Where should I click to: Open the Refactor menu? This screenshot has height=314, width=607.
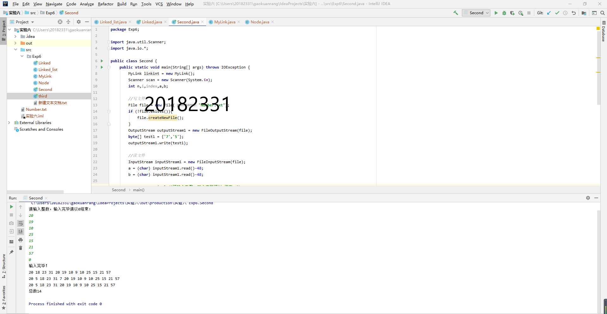106,4
